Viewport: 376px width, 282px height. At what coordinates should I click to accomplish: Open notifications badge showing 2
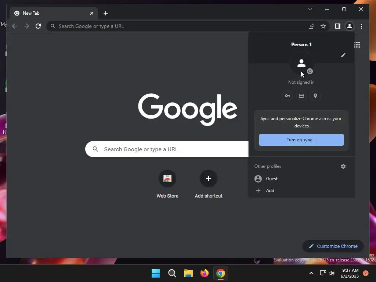click(x=366, y=273)
